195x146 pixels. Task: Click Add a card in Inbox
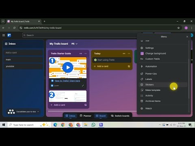coord(23,53)
